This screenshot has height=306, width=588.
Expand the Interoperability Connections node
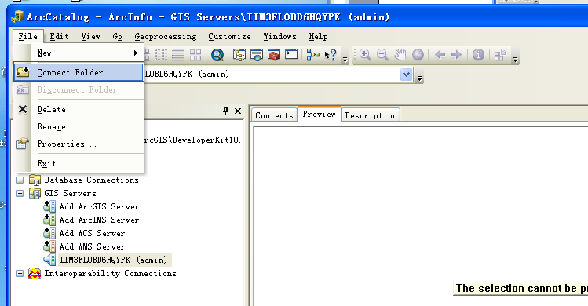pos(20,273)
